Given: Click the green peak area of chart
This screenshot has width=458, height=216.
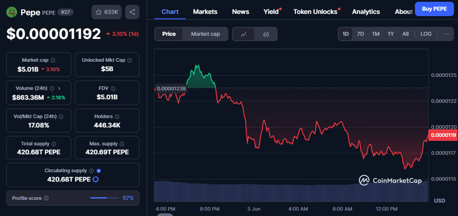Looking at the screenshot, I should [200, 77].
